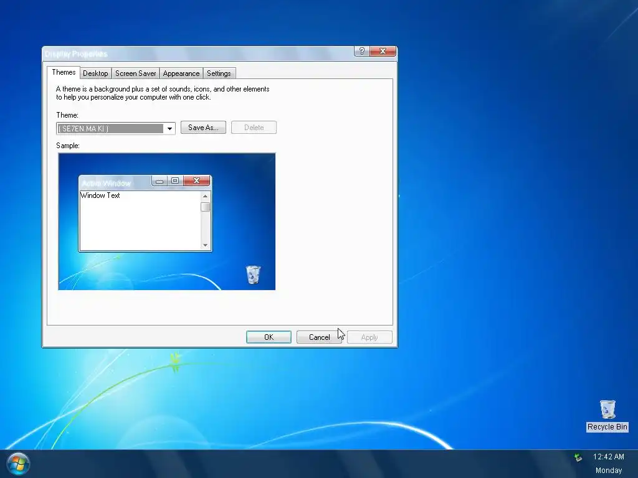Go to the Settings tab

tap(219, 73)
